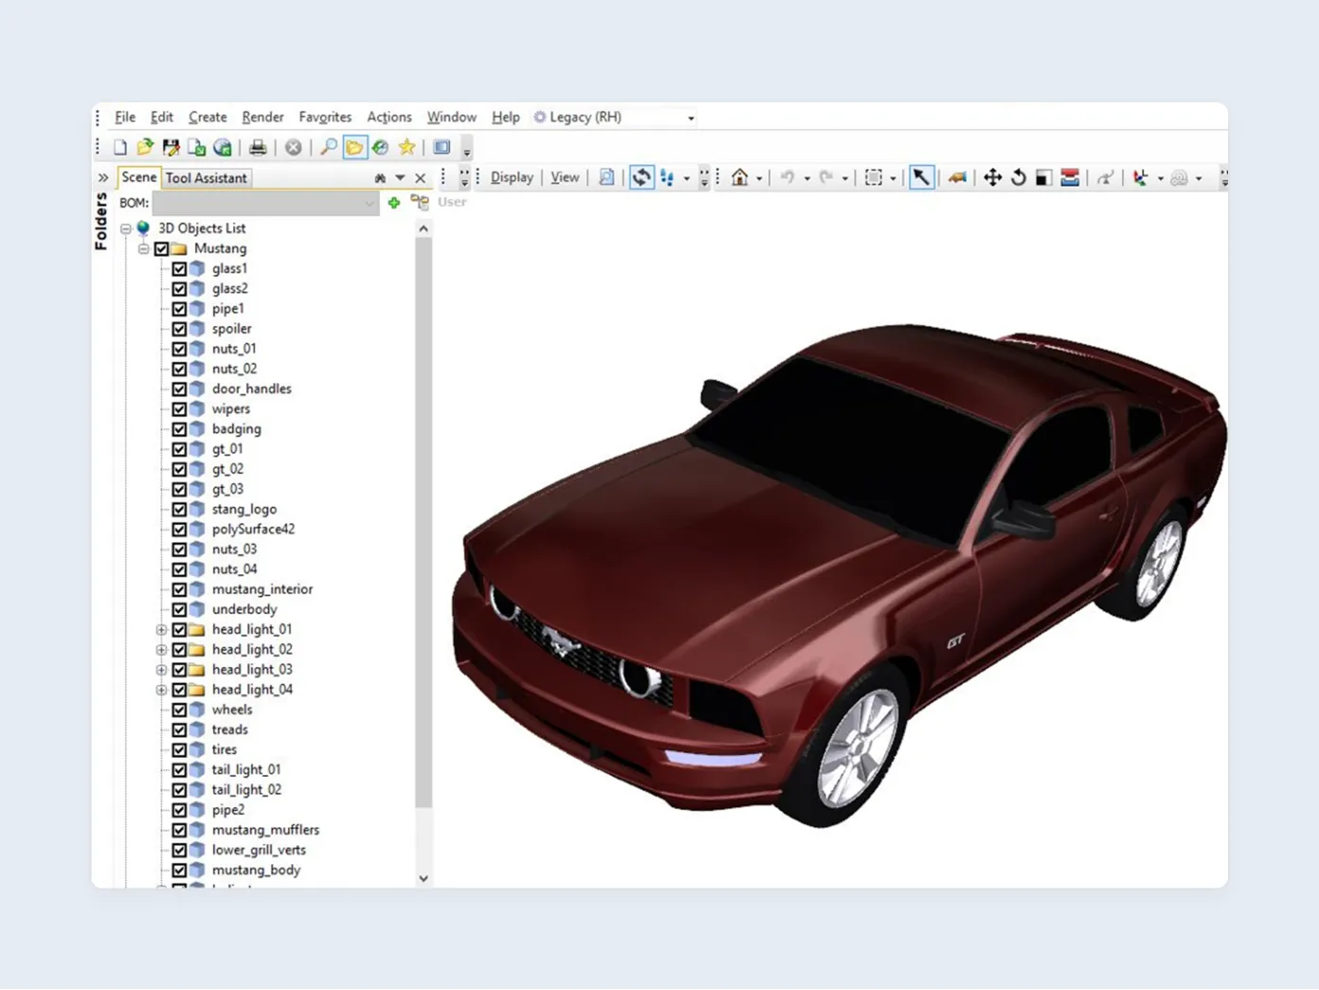
Task: Click the Home view house icon
Action: click(x=740, y=177)
